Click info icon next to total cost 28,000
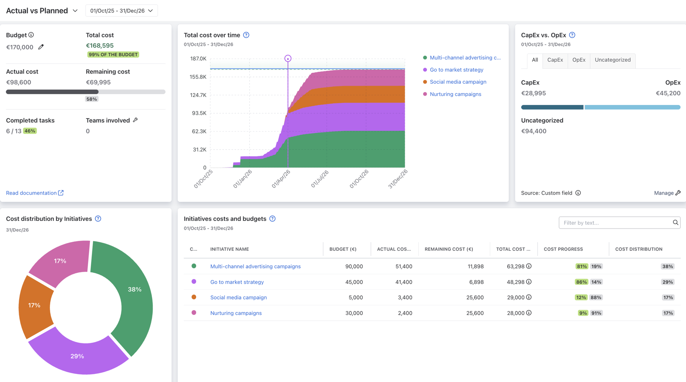The image size is (686, 382). (x=529, y=313)
